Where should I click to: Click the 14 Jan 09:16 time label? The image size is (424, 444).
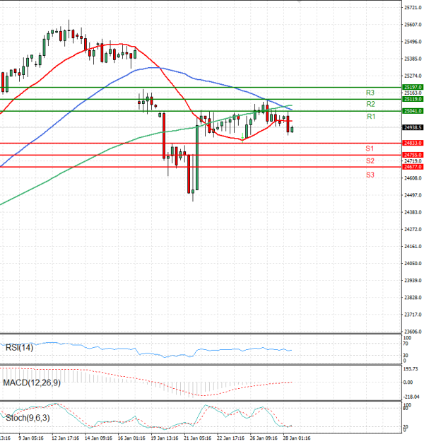(98, 438)
